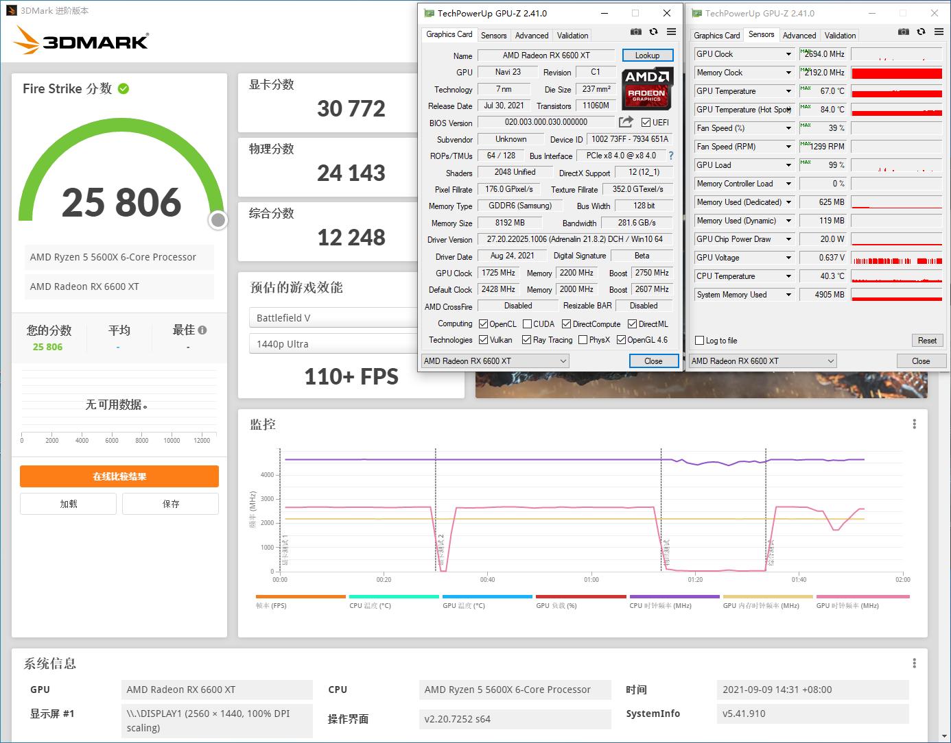Viewport: 951px width, 743px height.
Task: Open the System Memory Used sensor dropdown
Action: click(x=788, y=295)
